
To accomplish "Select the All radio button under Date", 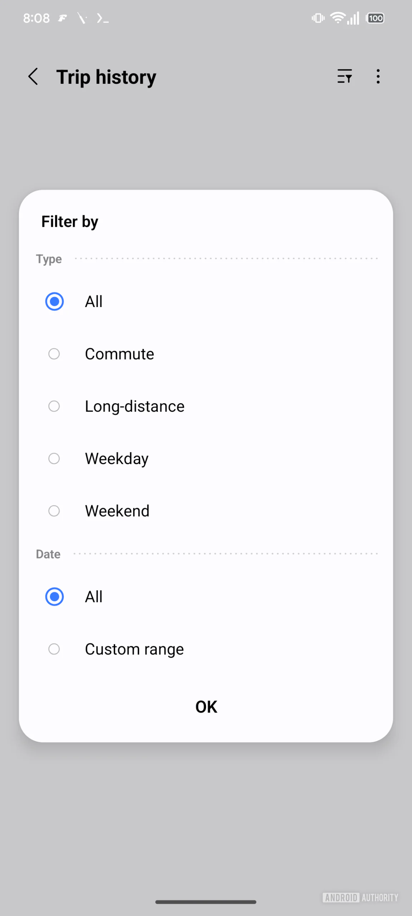I will point(54,596).
